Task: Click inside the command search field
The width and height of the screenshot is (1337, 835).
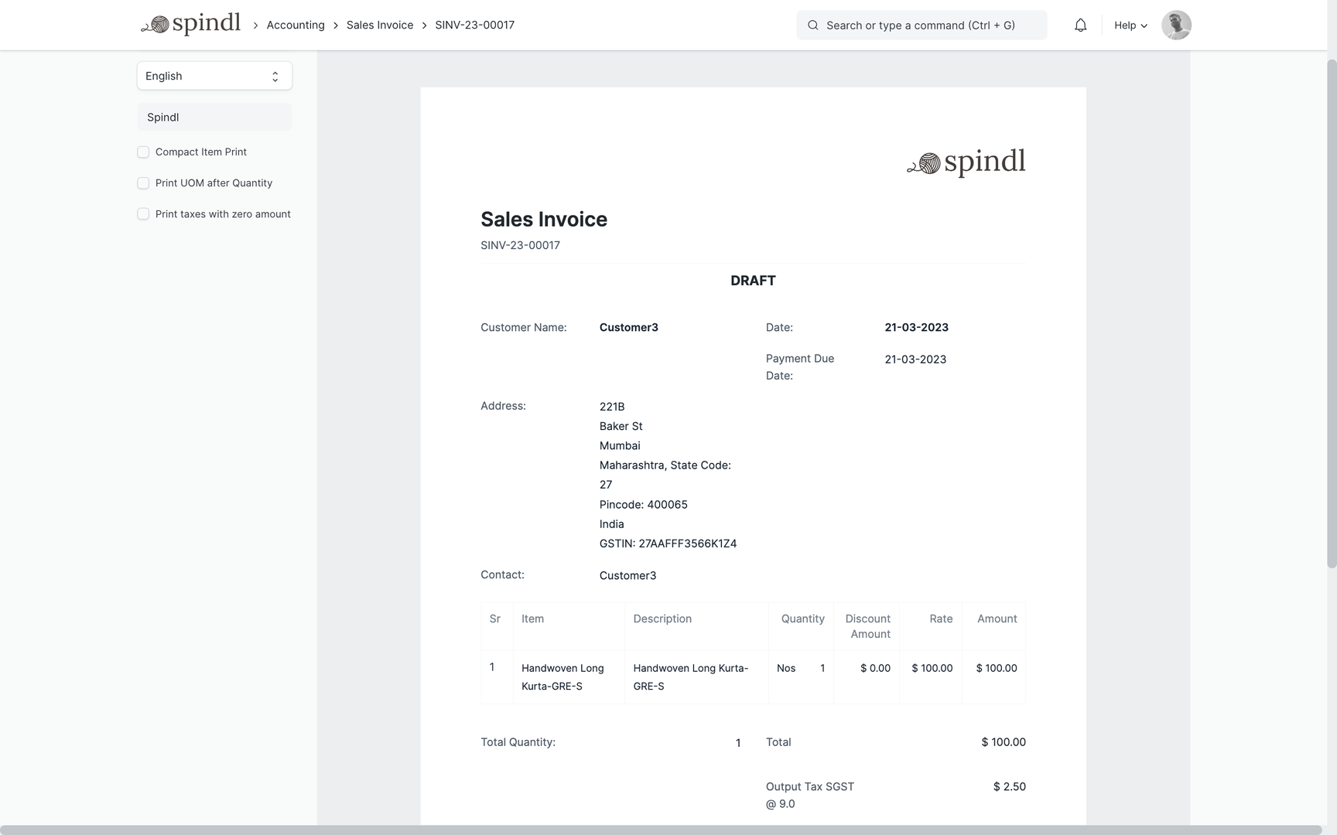Action: tap(921, 25)
